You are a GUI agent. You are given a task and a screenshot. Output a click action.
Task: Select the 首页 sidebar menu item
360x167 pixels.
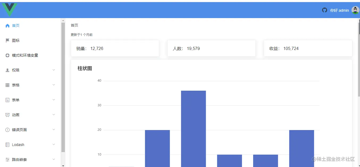pyautogui.click(x=30, y=26)
